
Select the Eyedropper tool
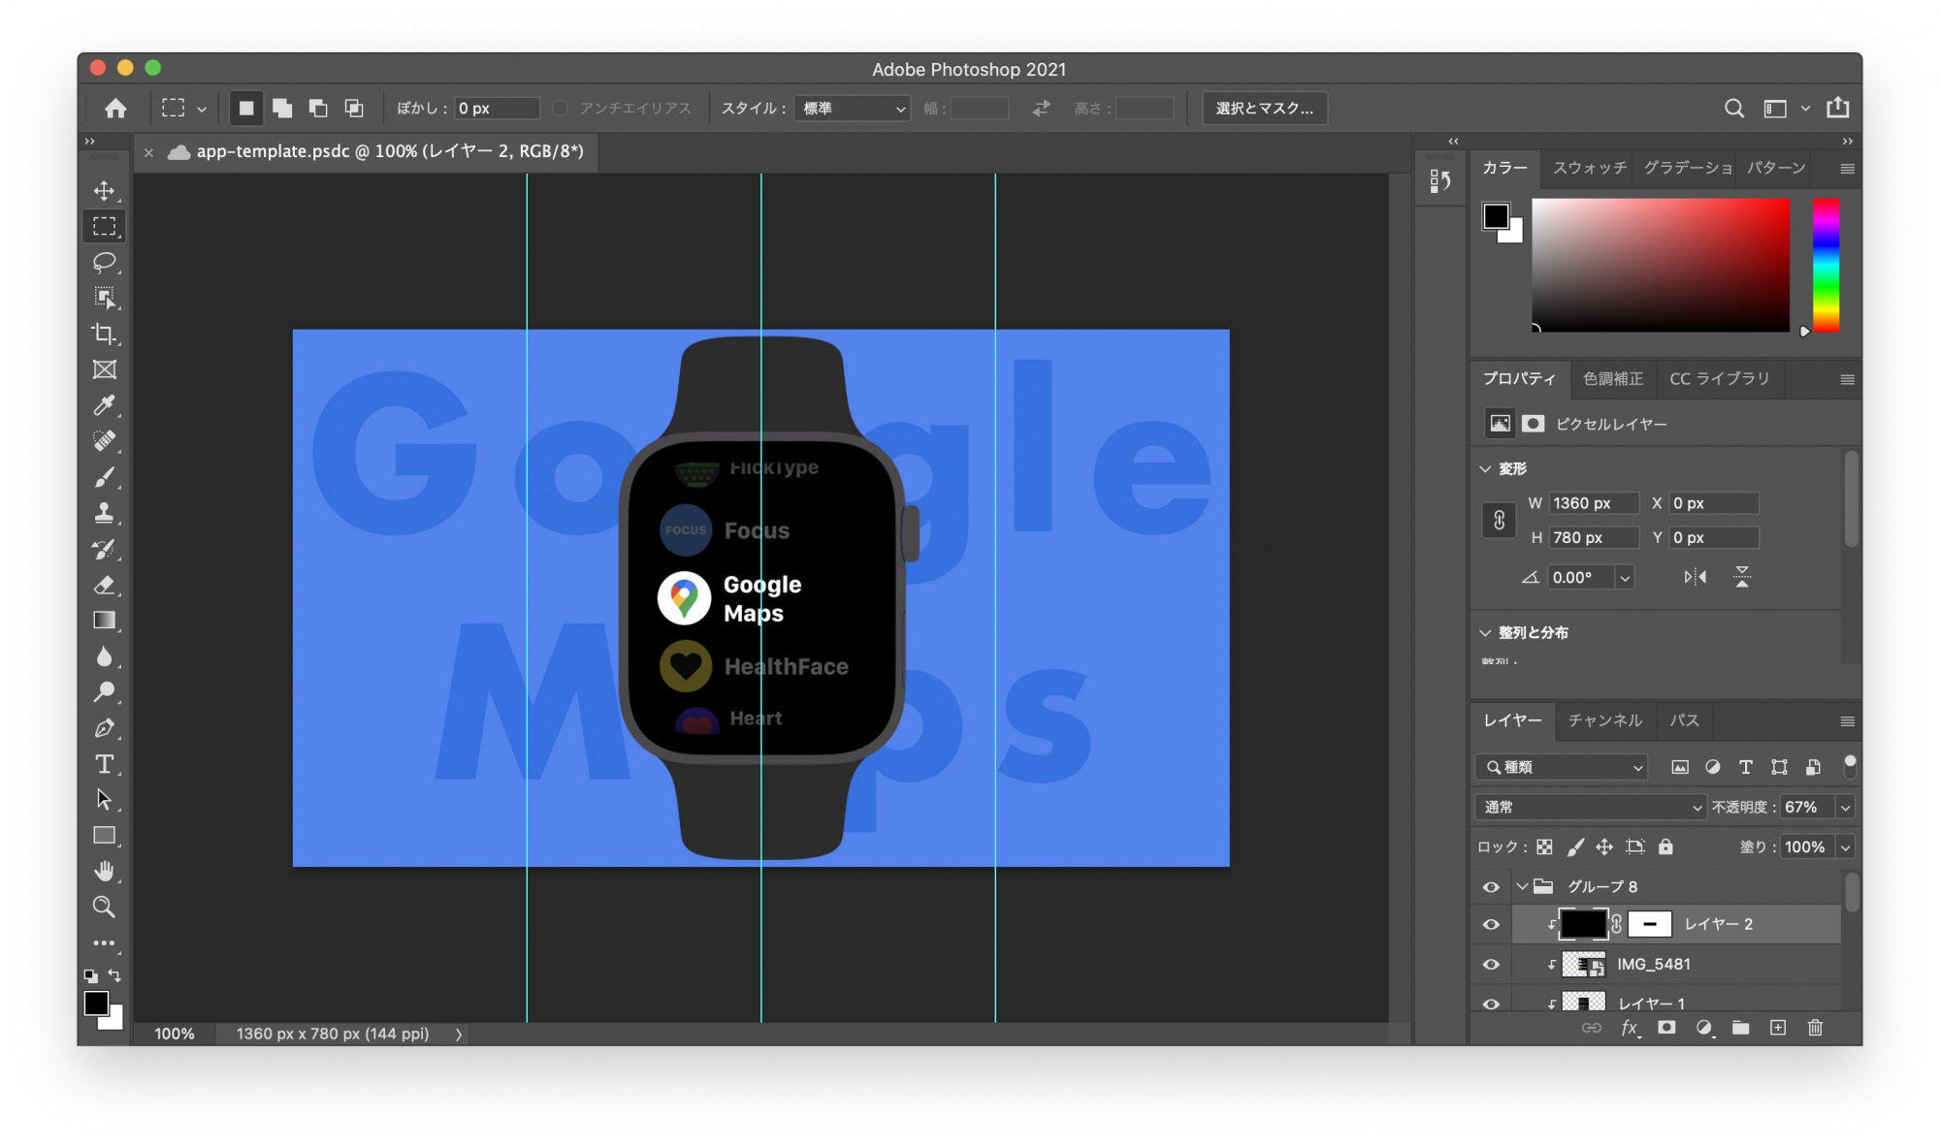click(x=104, y=405)
